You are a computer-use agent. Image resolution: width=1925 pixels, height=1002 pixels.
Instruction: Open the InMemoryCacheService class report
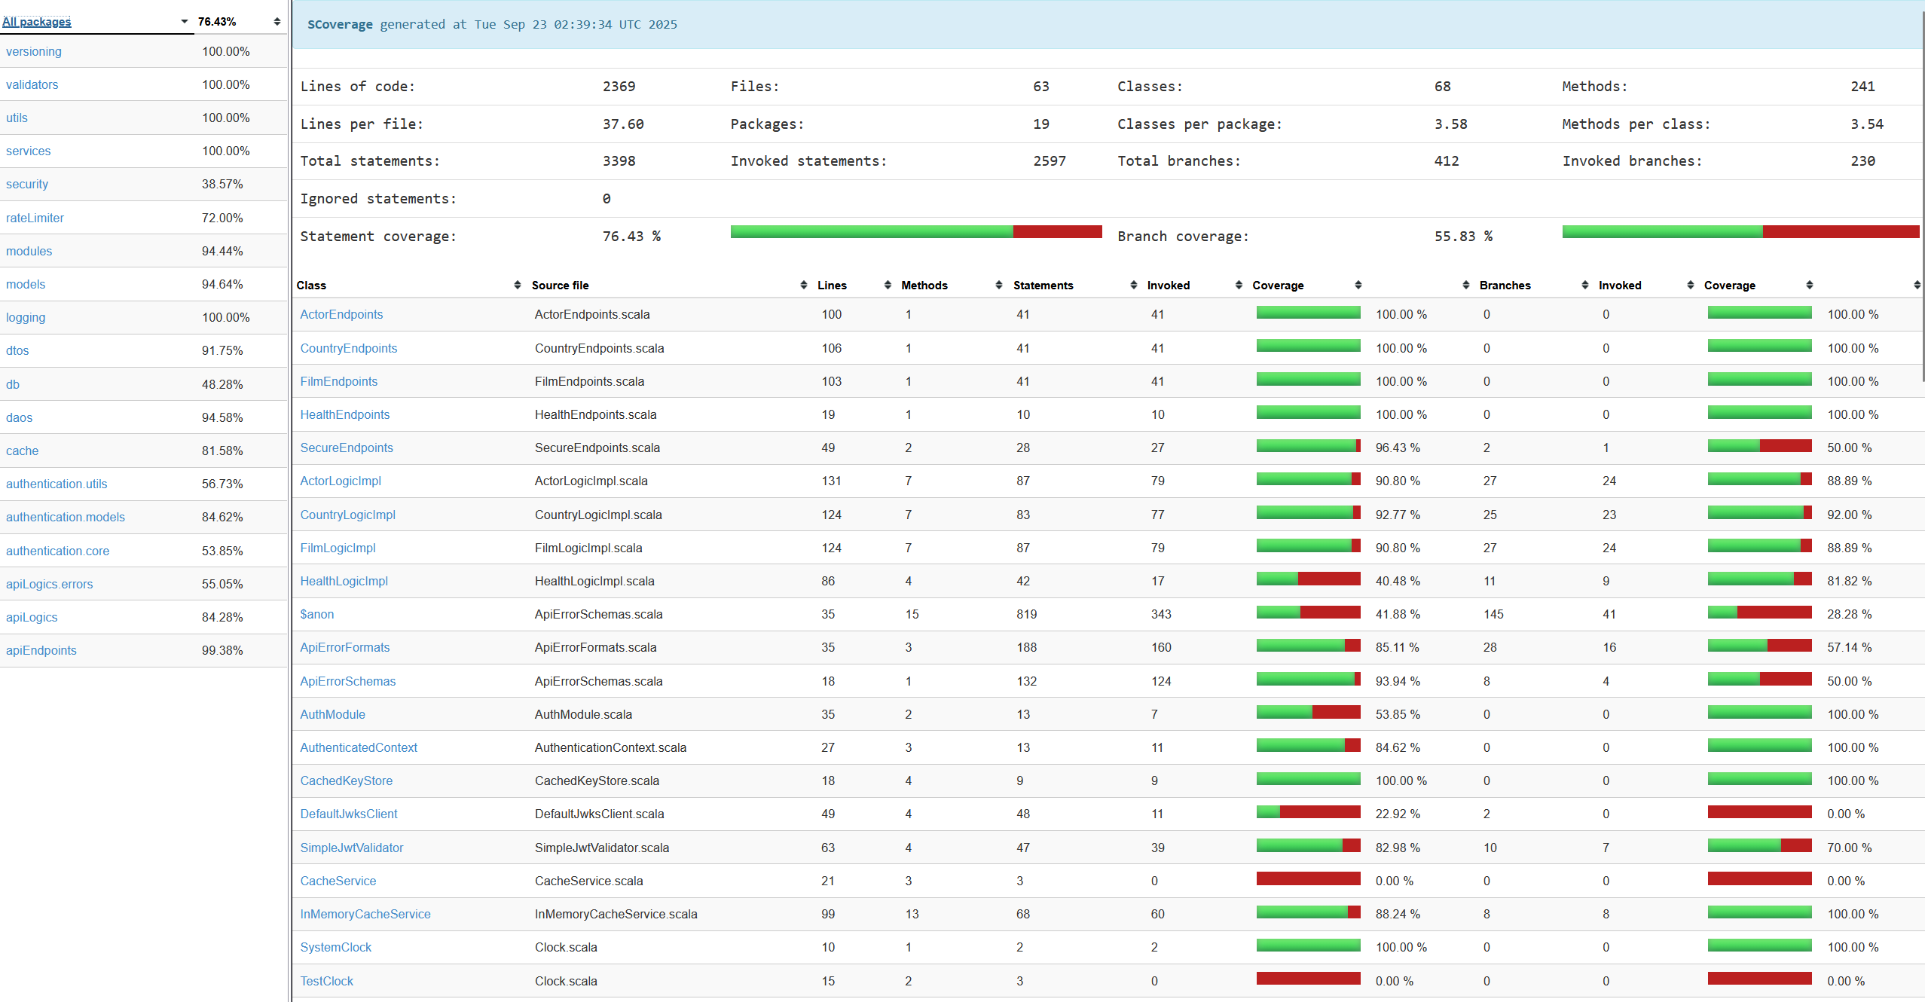(365, 913)
